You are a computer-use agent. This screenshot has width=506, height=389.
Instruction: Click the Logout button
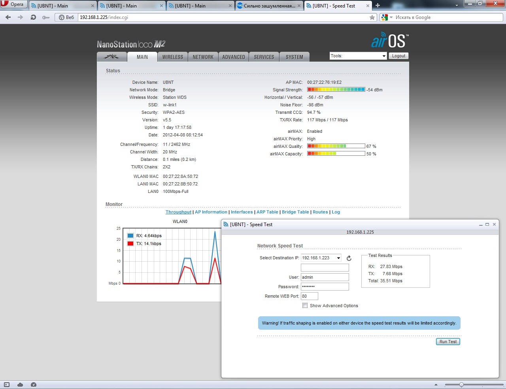tap(398, 56)
